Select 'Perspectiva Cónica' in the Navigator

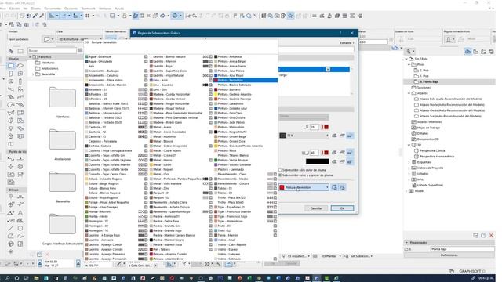point(432,151)
